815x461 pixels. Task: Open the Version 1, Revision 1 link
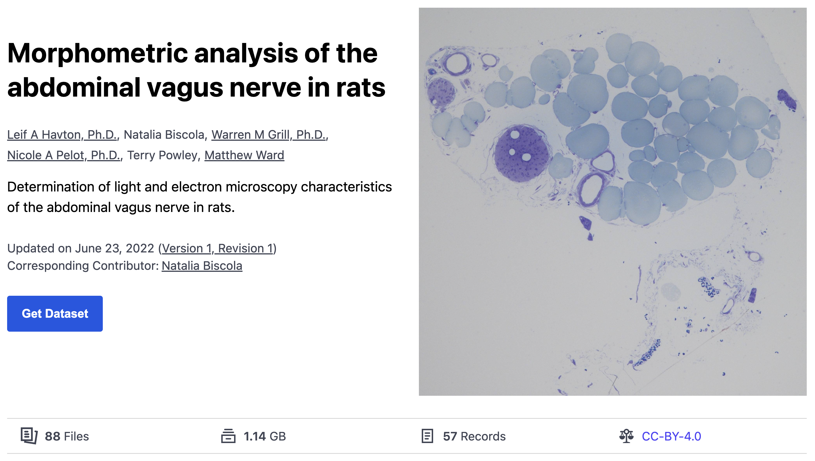217,248
